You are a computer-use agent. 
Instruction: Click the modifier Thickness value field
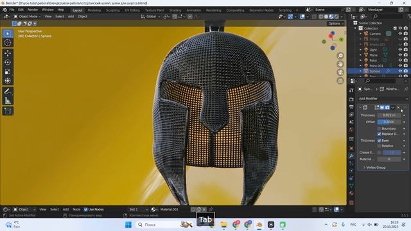point(389,116)
